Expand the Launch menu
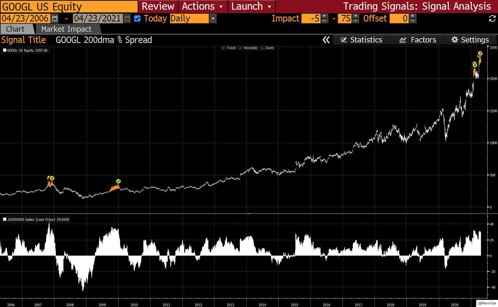The height and width of the screenshot is (307, 498). click(251, 6)
